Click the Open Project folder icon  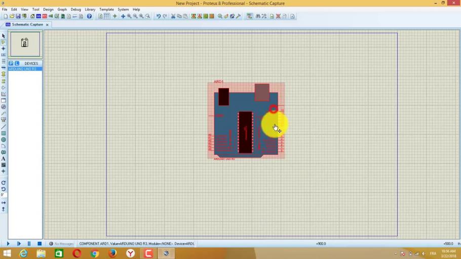click(12, 16)
